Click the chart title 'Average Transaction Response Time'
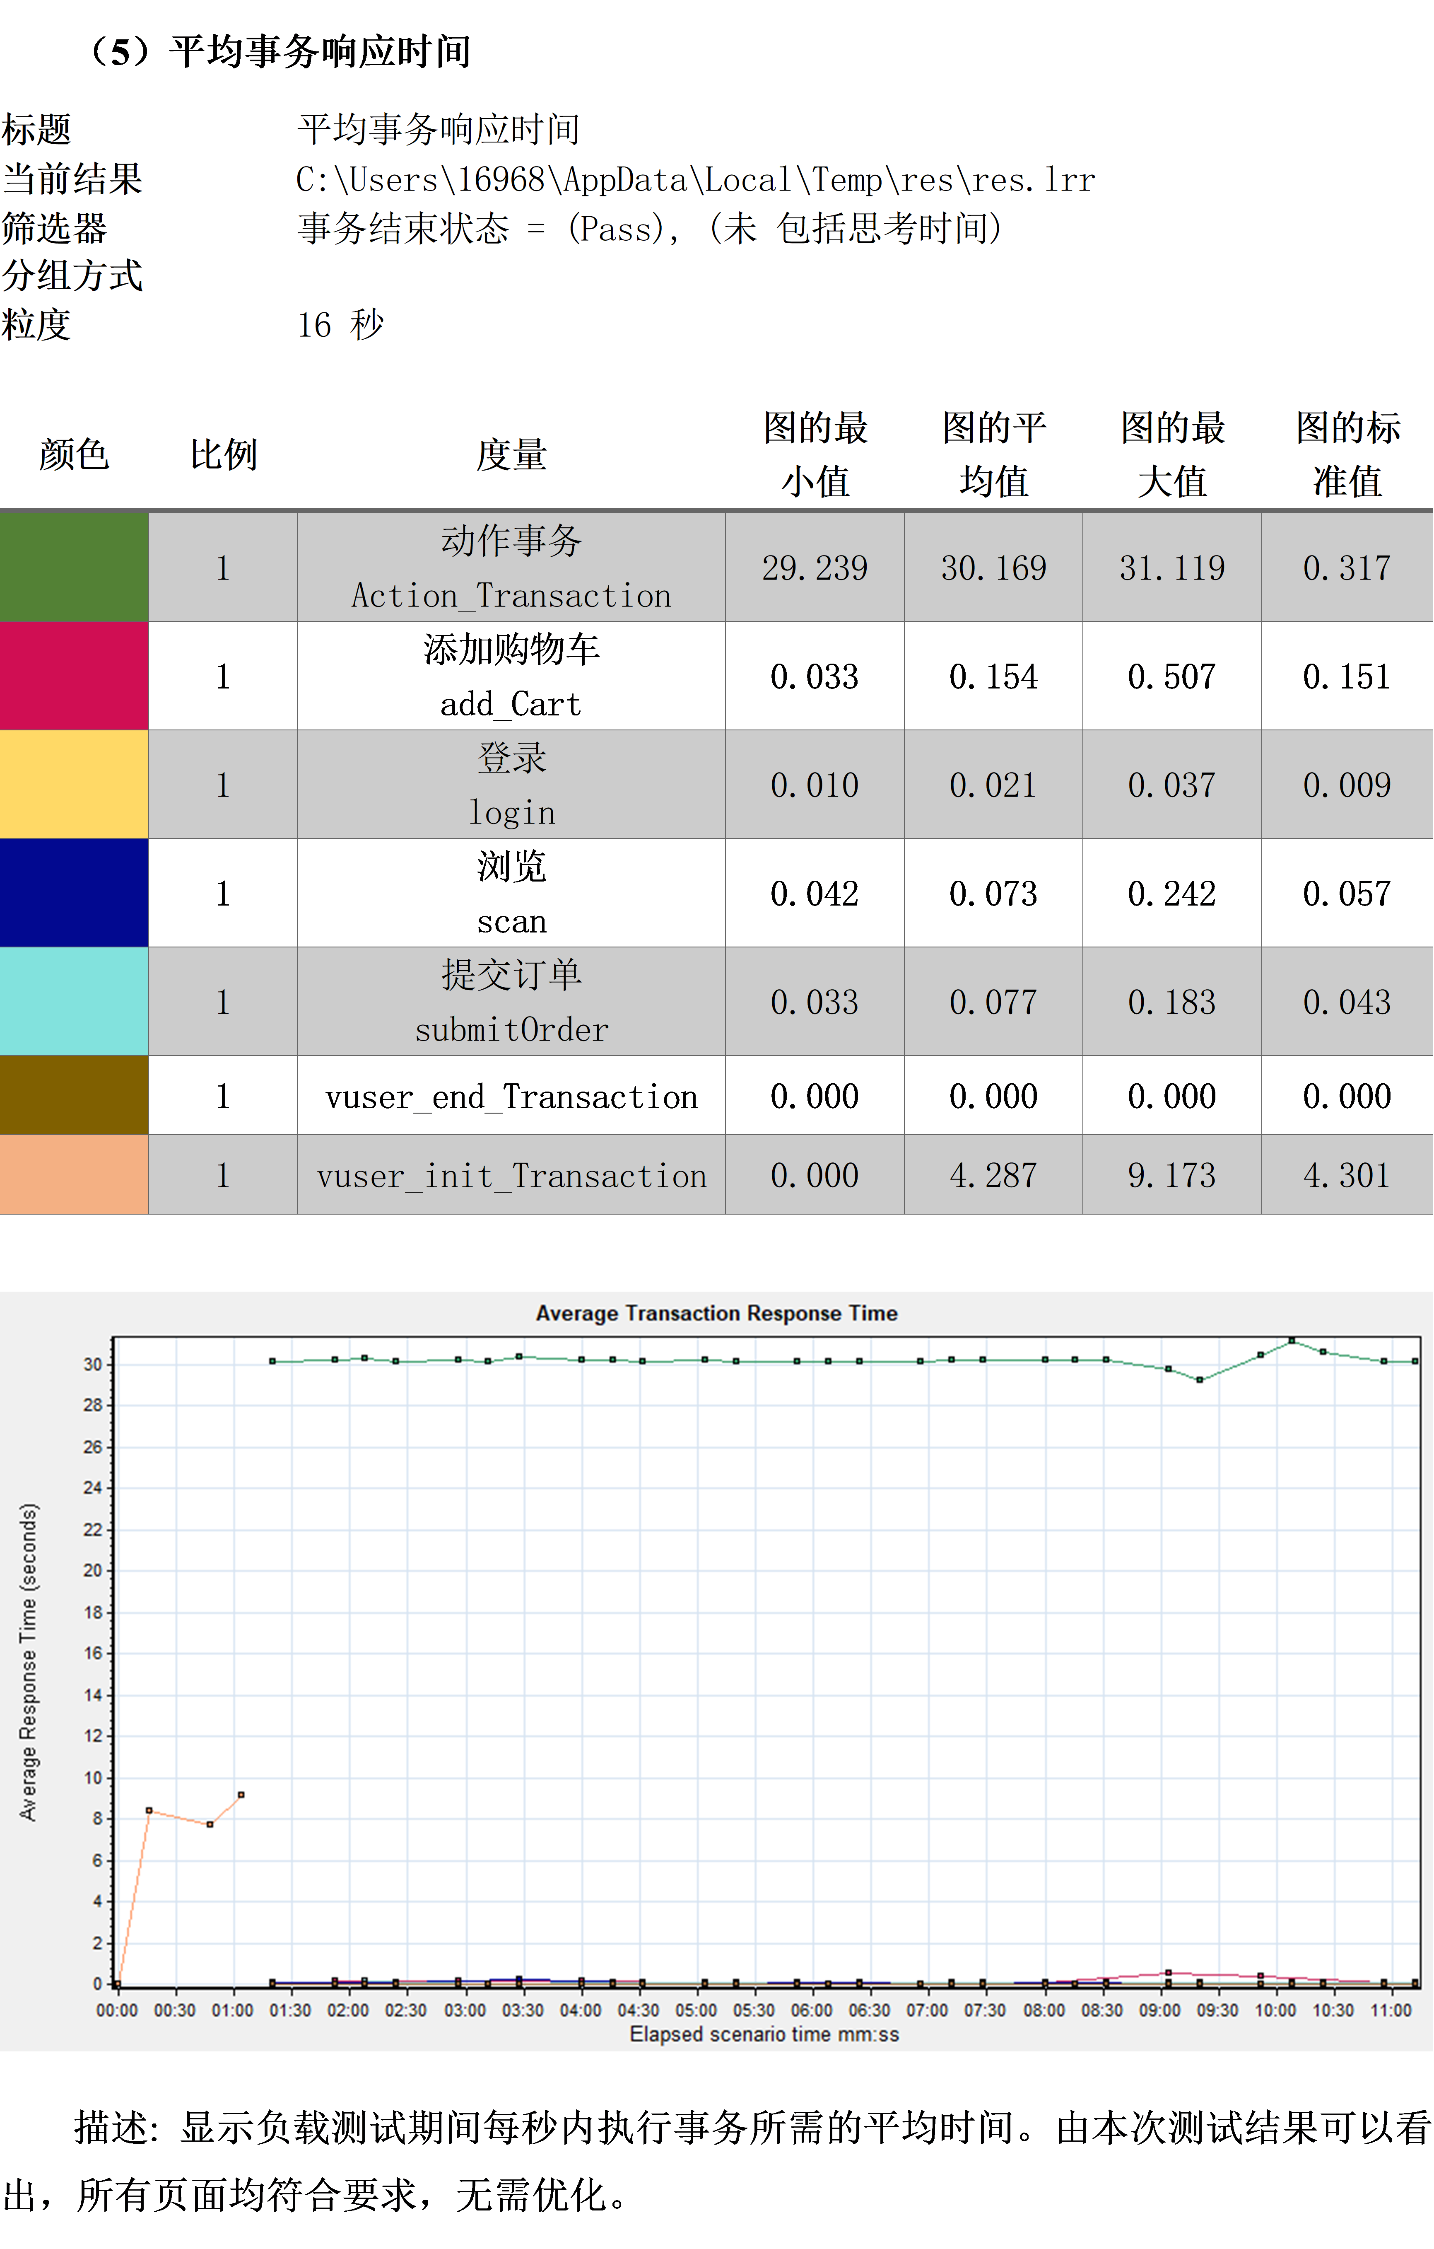This screenshot has width=1434, height=2249. click(x=717, y=1313)
